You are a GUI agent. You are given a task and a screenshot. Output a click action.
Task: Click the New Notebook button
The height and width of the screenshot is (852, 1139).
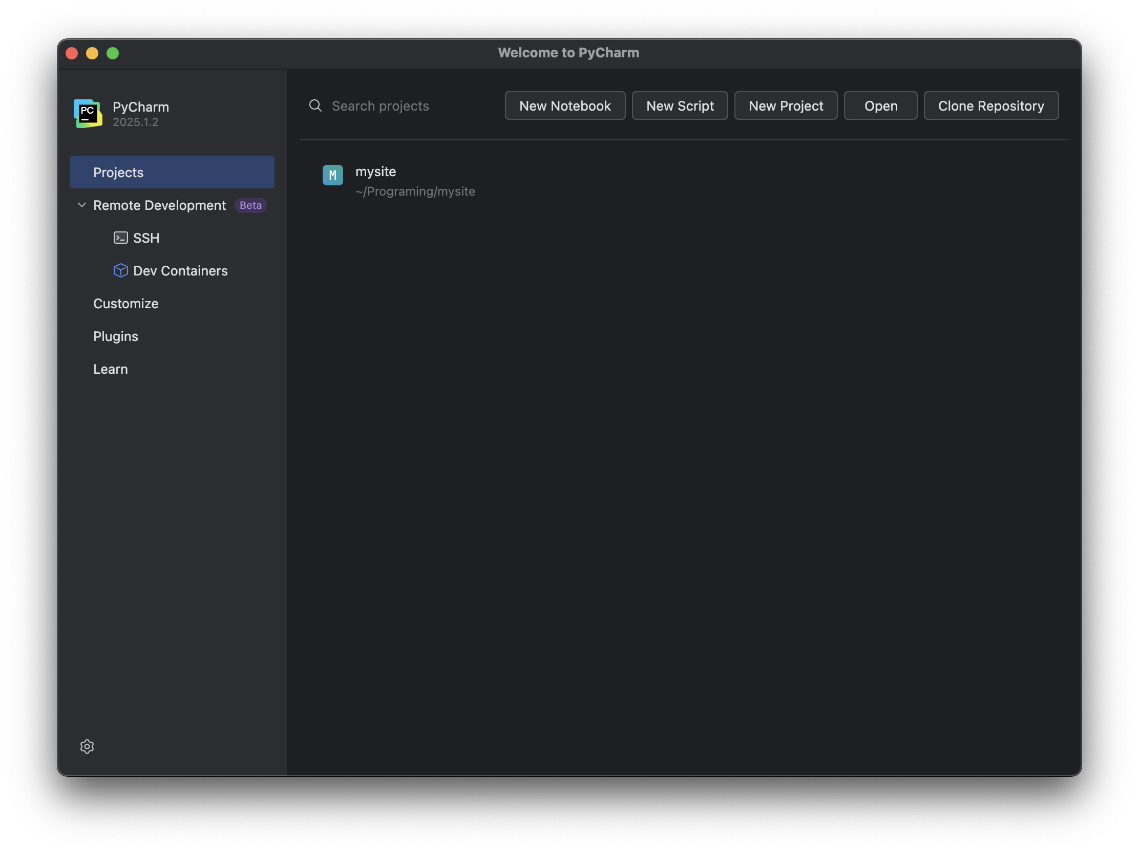tap(564, 105)
